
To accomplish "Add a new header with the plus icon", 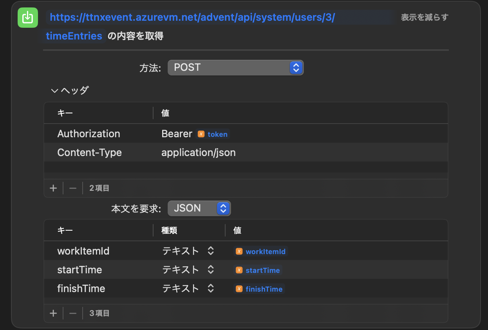I will [x=53, y=188].
